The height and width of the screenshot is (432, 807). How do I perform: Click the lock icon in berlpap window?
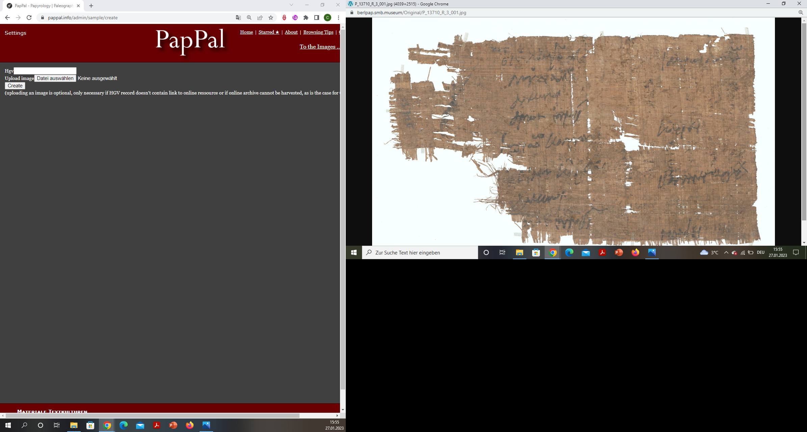click(352, 12)
